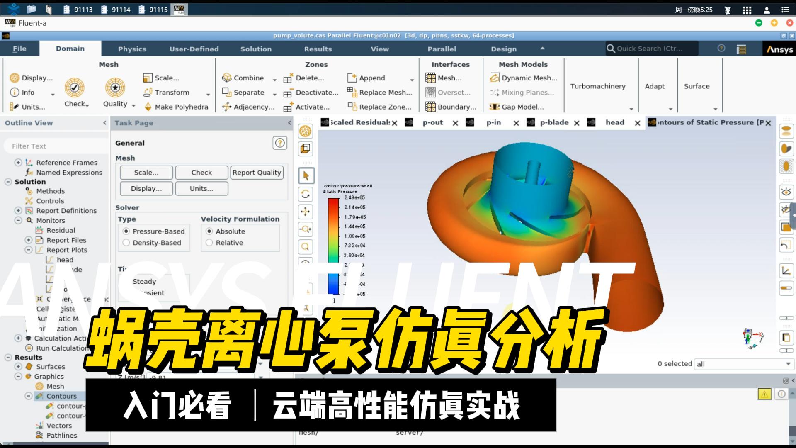Expand the Quality dropdown in Mesh group
The width and height of the screenshot is (796, 448).
133,105
